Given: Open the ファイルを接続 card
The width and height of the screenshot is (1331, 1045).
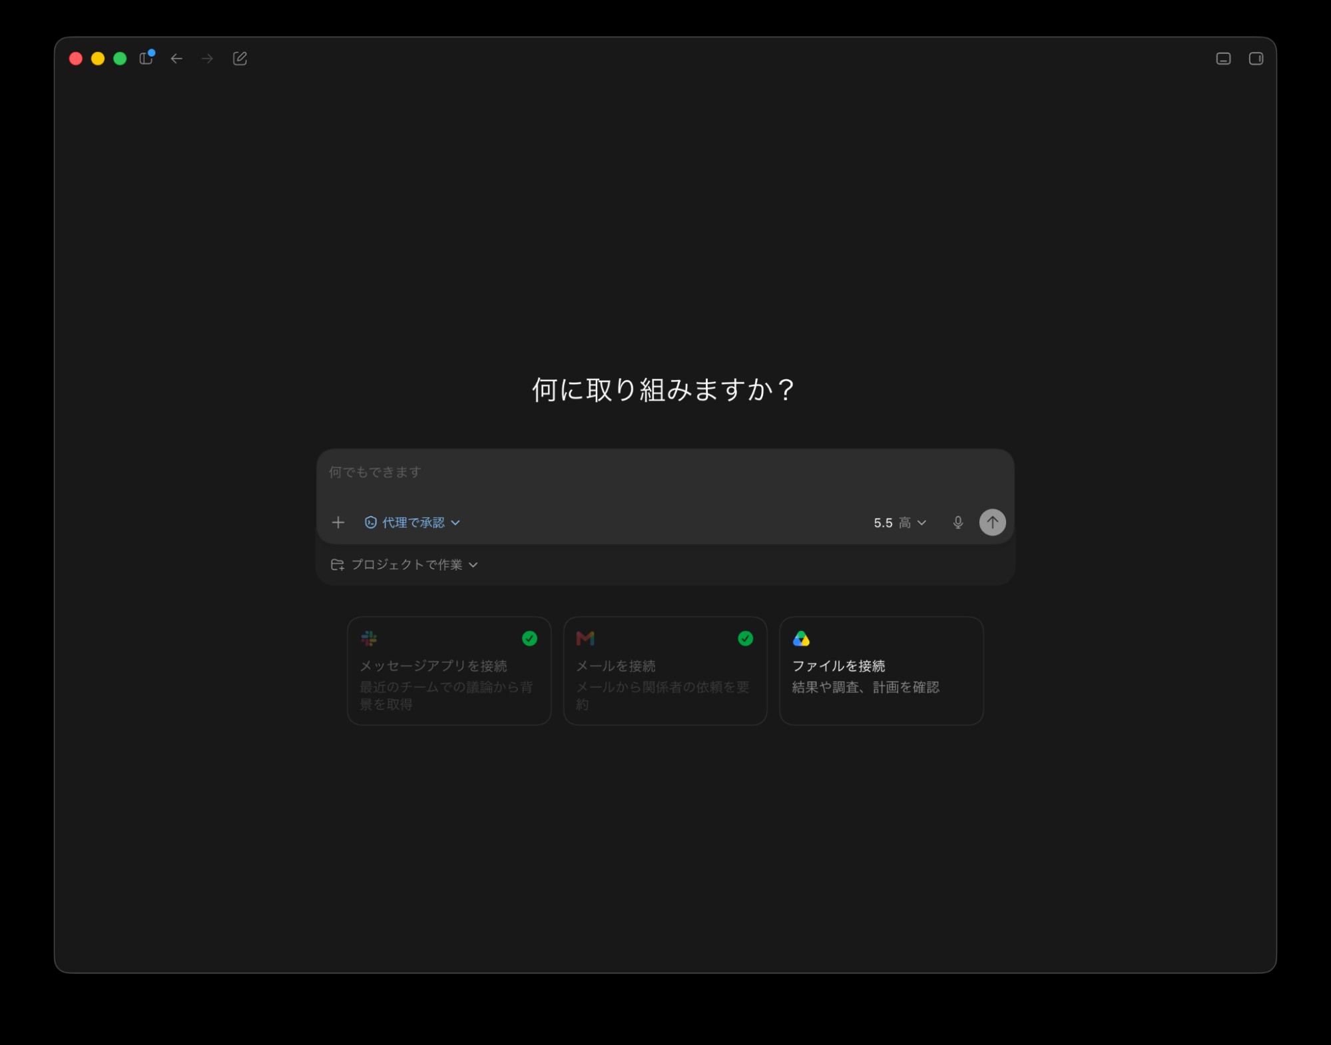Looking at the screenshot, I should point(881,671).
